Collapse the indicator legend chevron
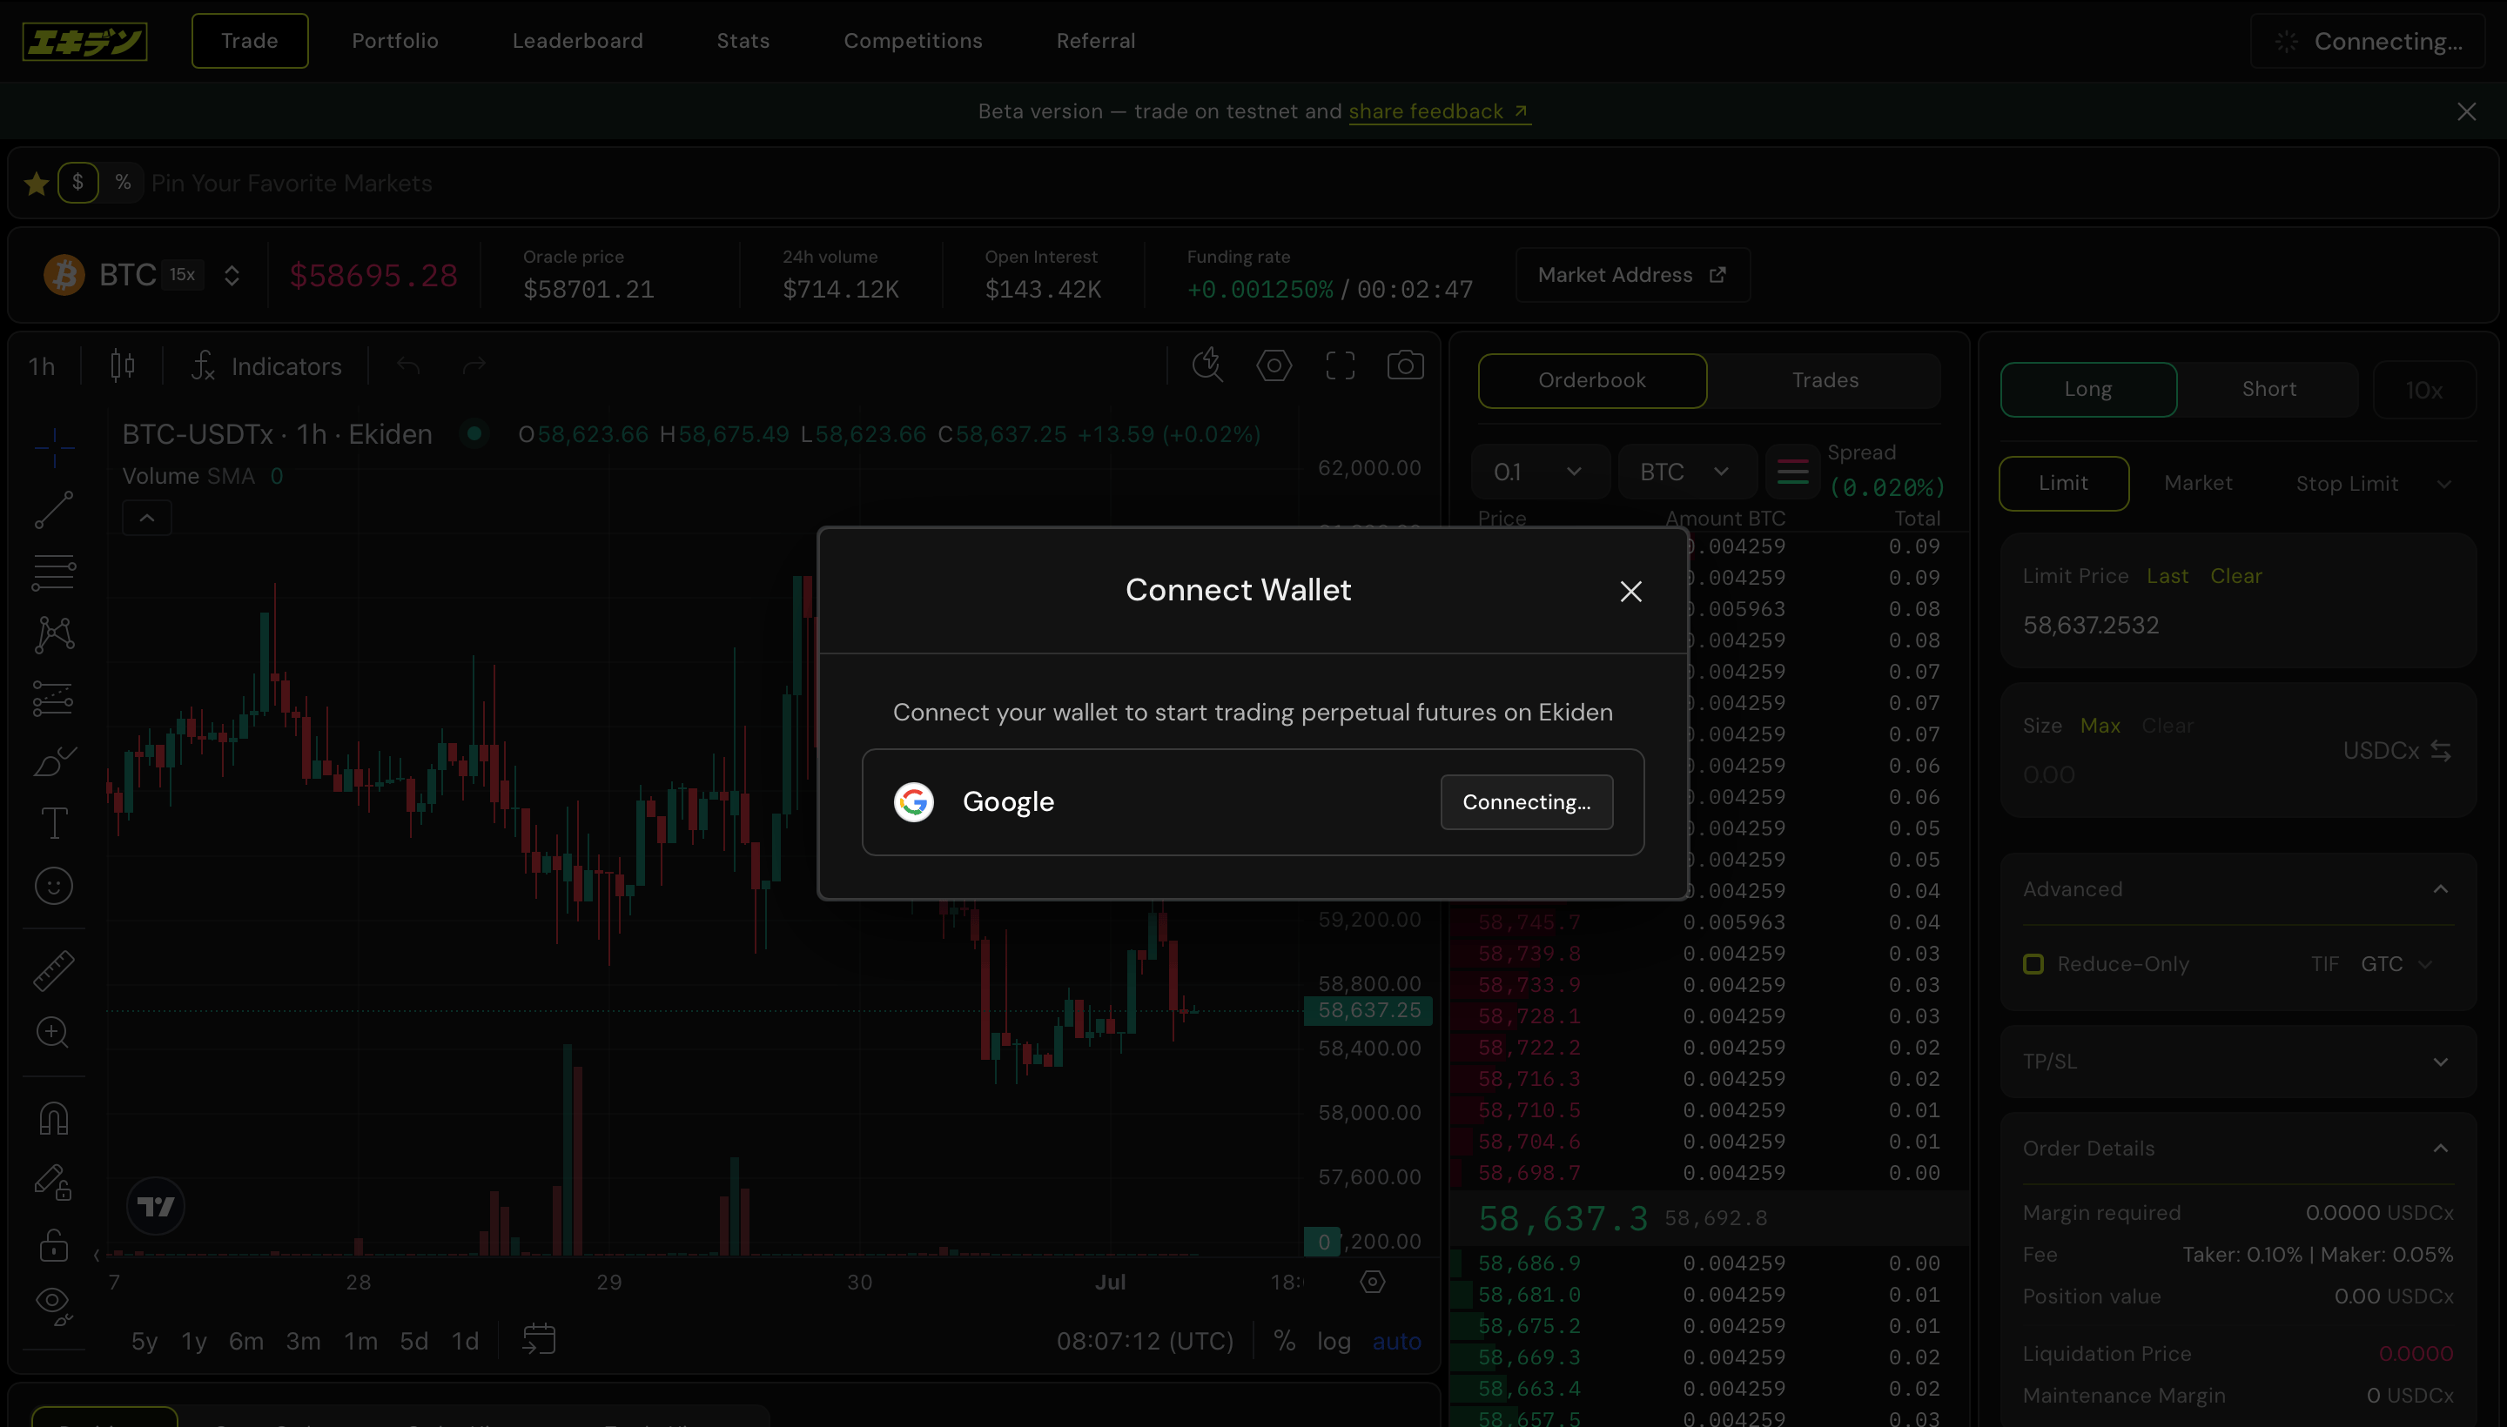Screen dimensions: 2507x1427 coord(147,519)
